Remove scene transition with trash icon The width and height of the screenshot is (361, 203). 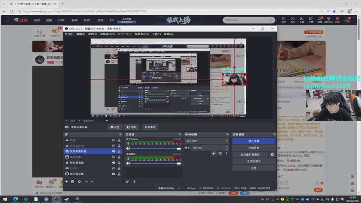pyautogui.click(x=220, y=154)
